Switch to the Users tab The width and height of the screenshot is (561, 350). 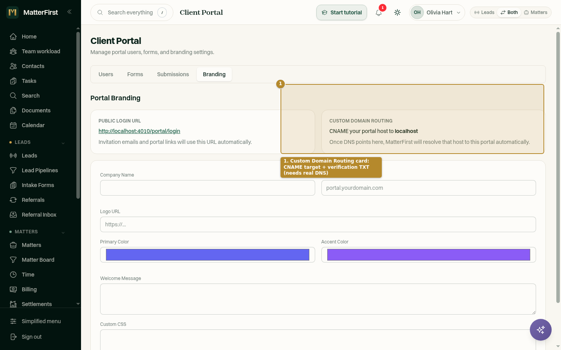[x=106, y=74]
